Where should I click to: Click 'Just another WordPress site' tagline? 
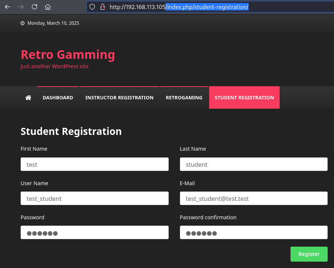[x=54, y=66]
